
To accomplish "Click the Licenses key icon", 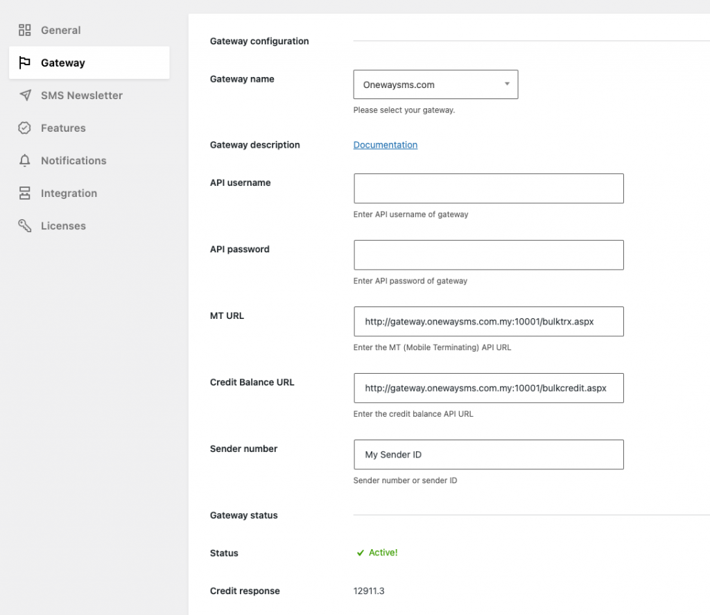I will coord(24,225).
